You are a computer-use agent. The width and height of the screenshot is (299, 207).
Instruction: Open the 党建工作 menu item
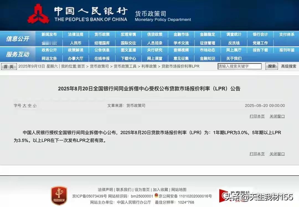(x=260, y=43)
